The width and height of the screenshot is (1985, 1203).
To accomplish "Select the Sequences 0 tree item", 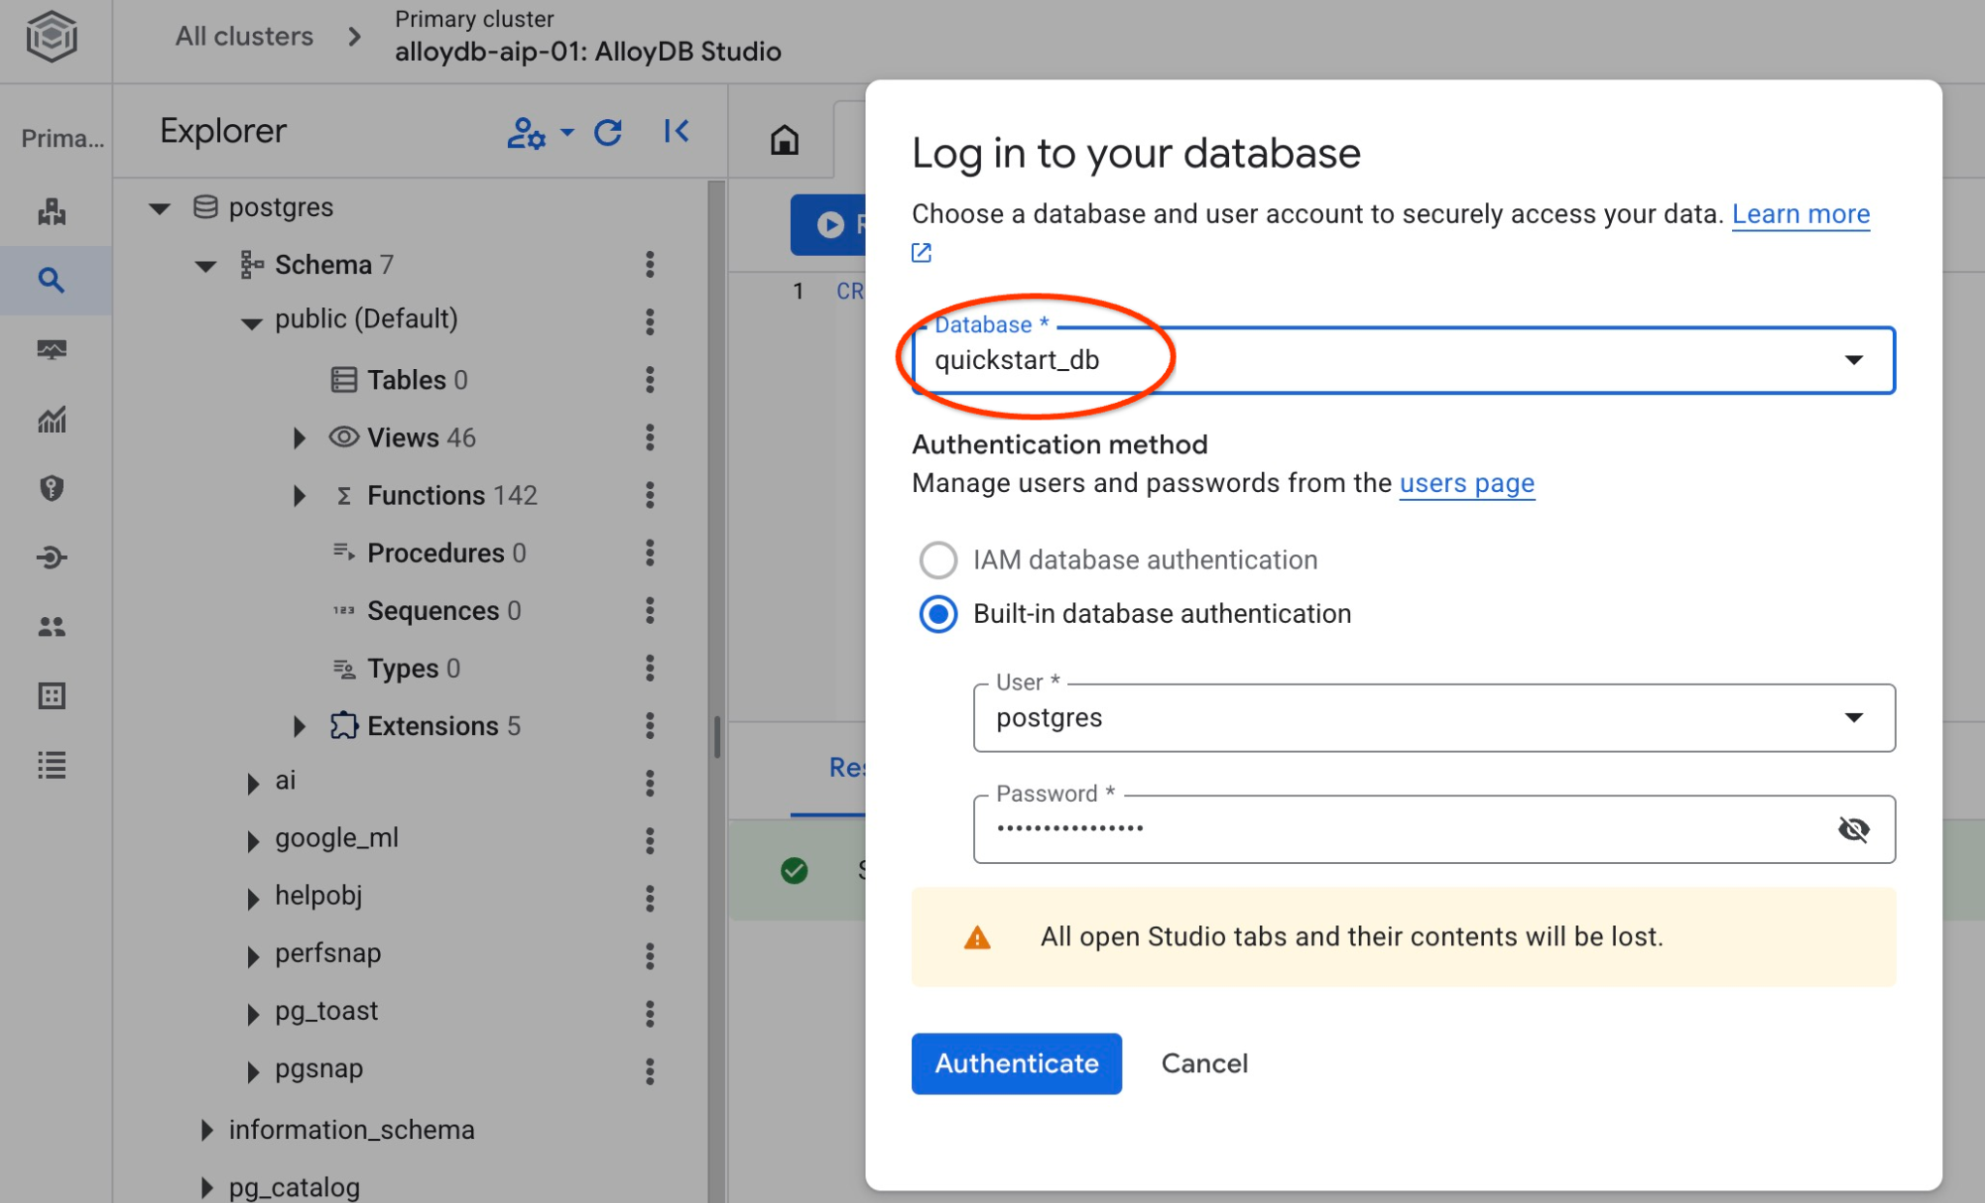I will [x=426, y=610].
